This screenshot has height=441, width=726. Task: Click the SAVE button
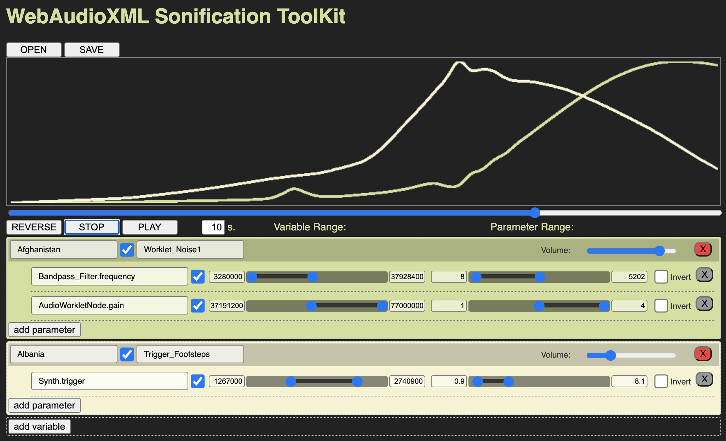[x=91, y=49]
